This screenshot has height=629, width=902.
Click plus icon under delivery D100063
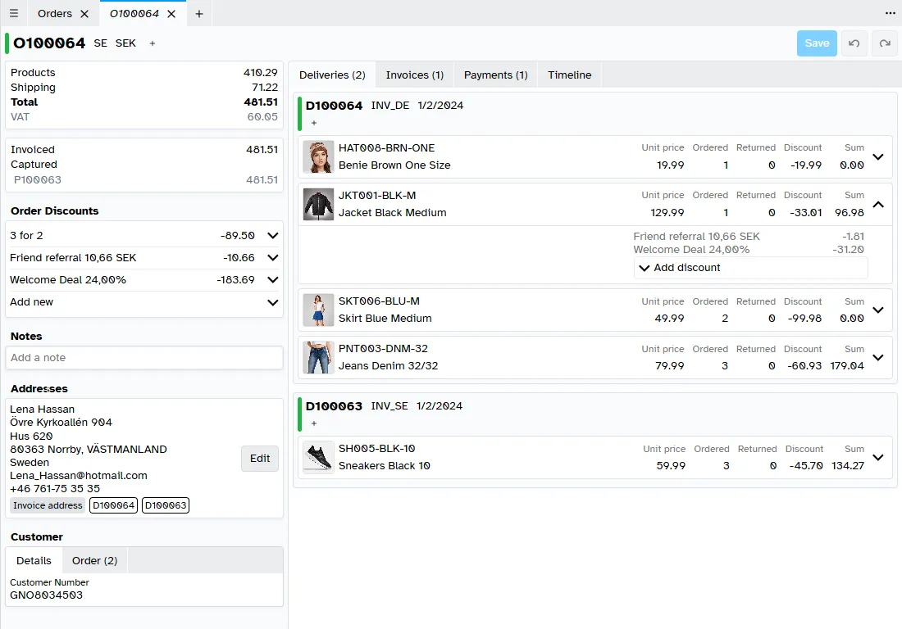click(313, 423)
